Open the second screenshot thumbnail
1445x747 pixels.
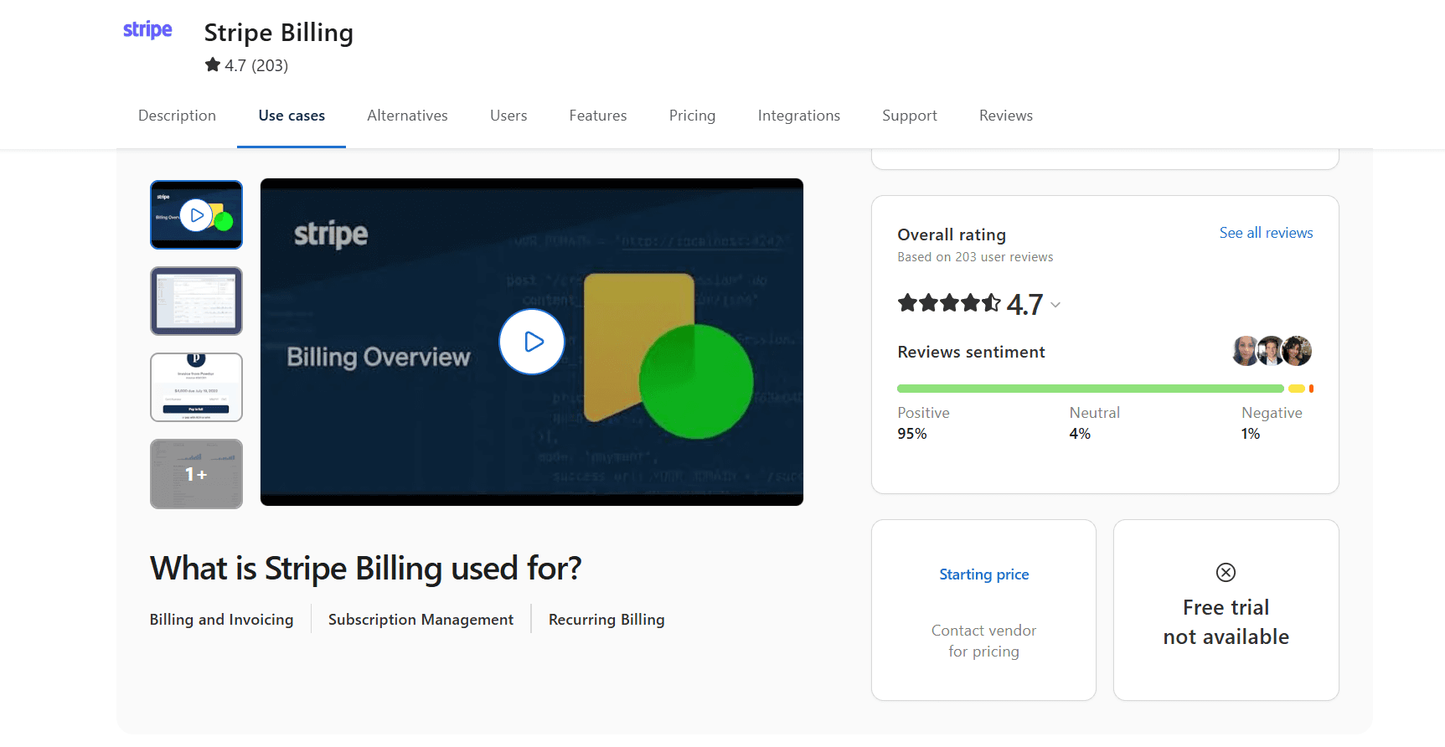point(196,301)
